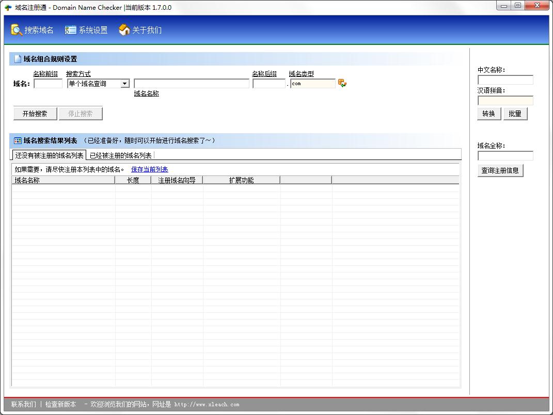Image resolution: width=553 pixels, height=415 pixels.
Task: Focus the 名称前缀 prefix input field
Action: tap(48, 84)
